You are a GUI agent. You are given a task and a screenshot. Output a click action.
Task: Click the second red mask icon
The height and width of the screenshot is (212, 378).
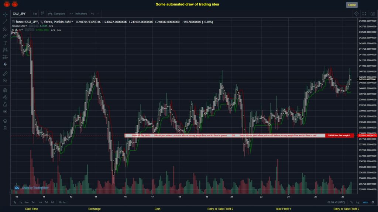[15, 4]
